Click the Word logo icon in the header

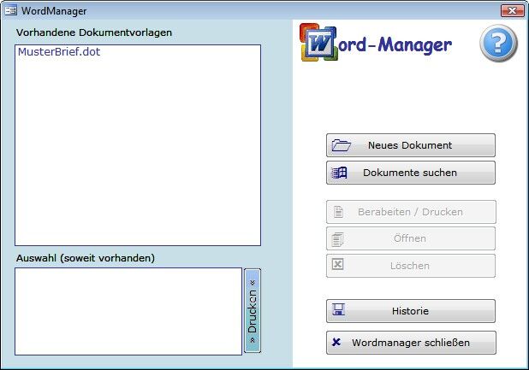pos(318,43)
